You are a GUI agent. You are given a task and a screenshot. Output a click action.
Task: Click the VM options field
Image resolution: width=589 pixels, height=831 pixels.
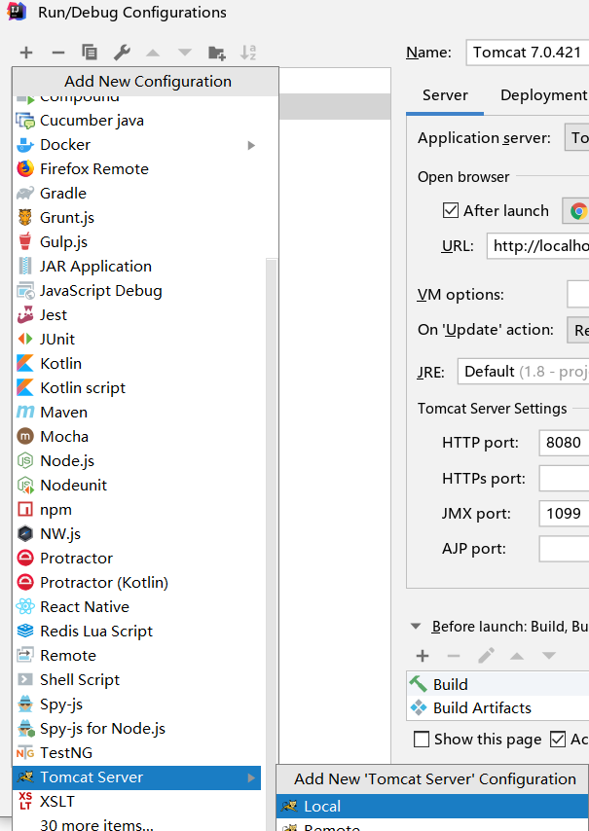point(578,294)
